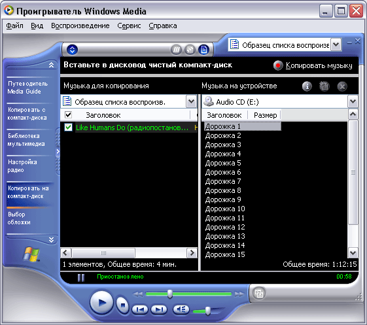Image resolution: width=367 pixels, height=325 pixels.
Task: Toggle the Заголовок select-all checkbox
Action: coord(68,114)
